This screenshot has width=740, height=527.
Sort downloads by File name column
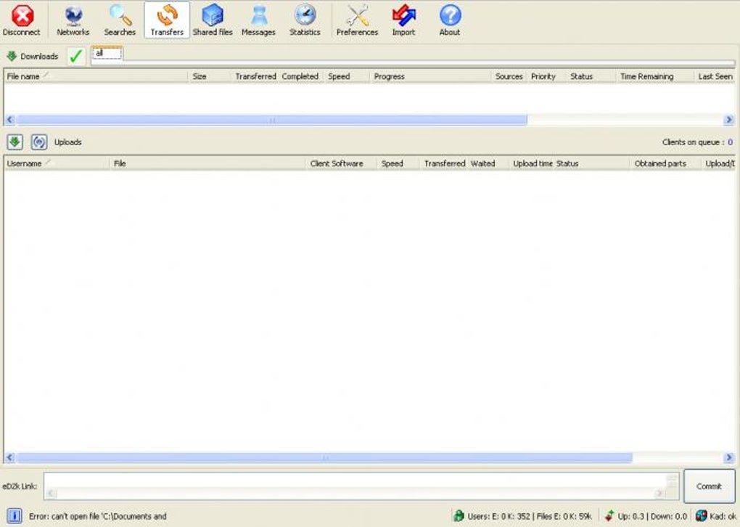click(96, 76)
